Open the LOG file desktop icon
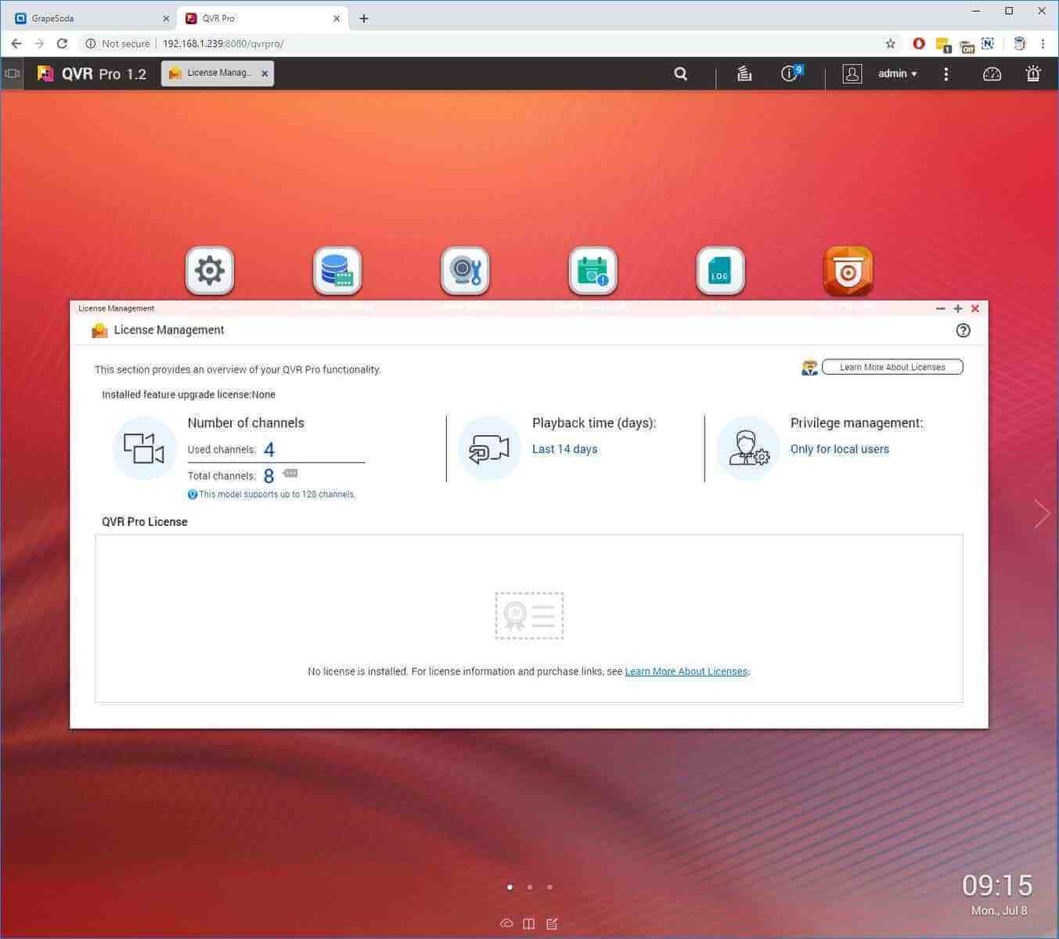 720,271
